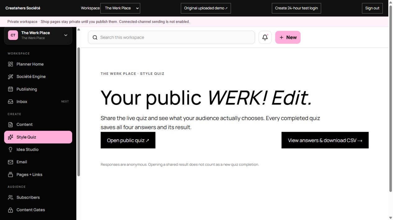Screen dimensions: 393x220
Task: Go to Email section
Action: pos(38,162)
